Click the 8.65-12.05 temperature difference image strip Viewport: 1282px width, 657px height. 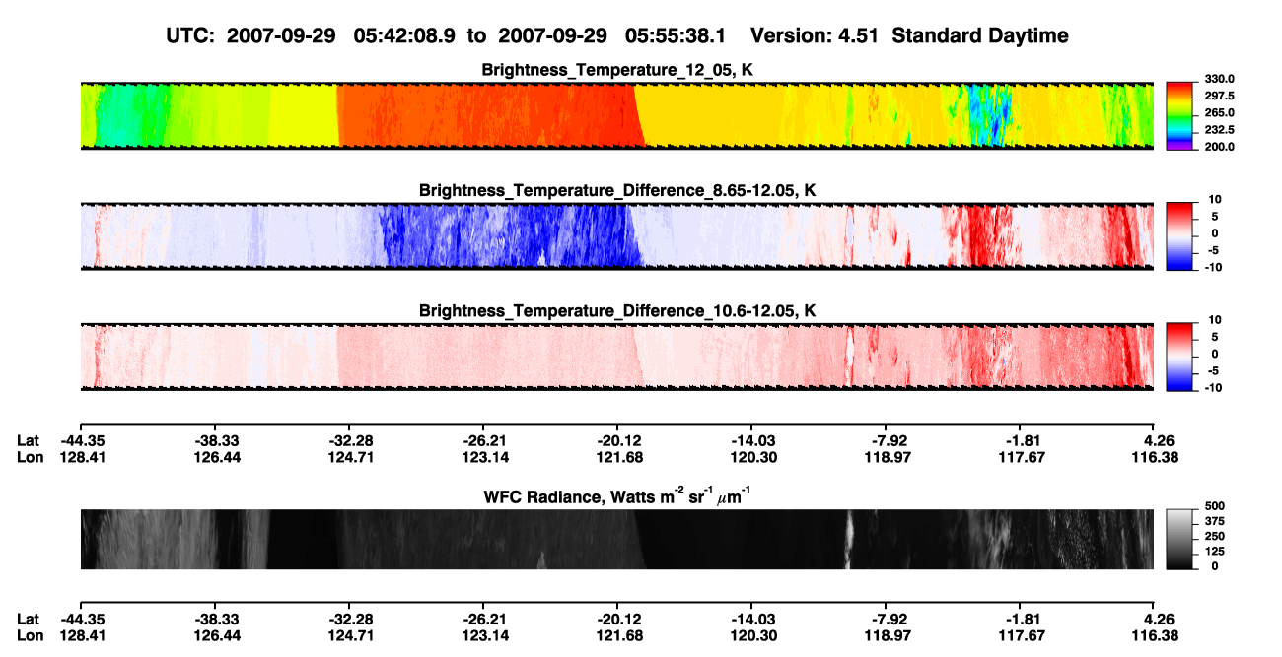click(x=617, y=236)
